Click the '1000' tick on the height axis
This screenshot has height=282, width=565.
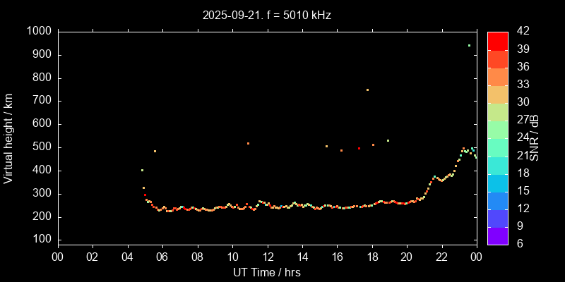37,31
